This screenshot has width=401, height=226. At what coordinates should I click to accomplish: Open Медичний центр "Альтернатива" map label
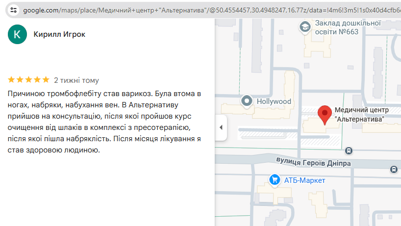point(361,114)
